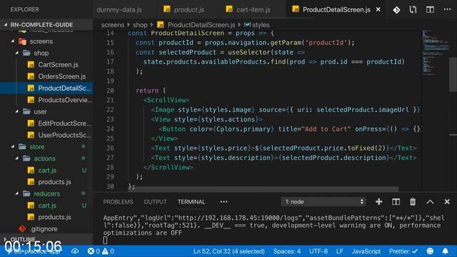This screenshot has width=457, height=257.
Task: Select the TERMINAL panel tab
Action: [x=191, y=201]
